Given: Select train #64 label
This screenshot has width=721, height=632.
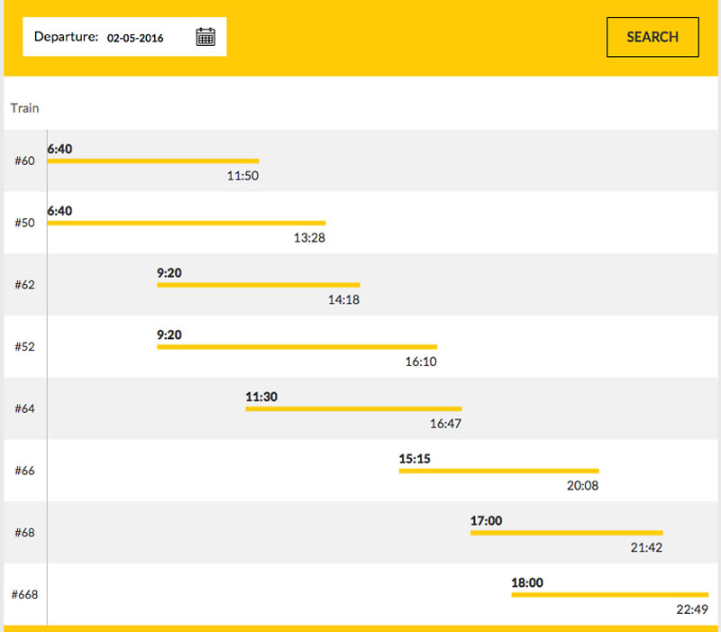Looking at the screenshot, I should [25, 408].
